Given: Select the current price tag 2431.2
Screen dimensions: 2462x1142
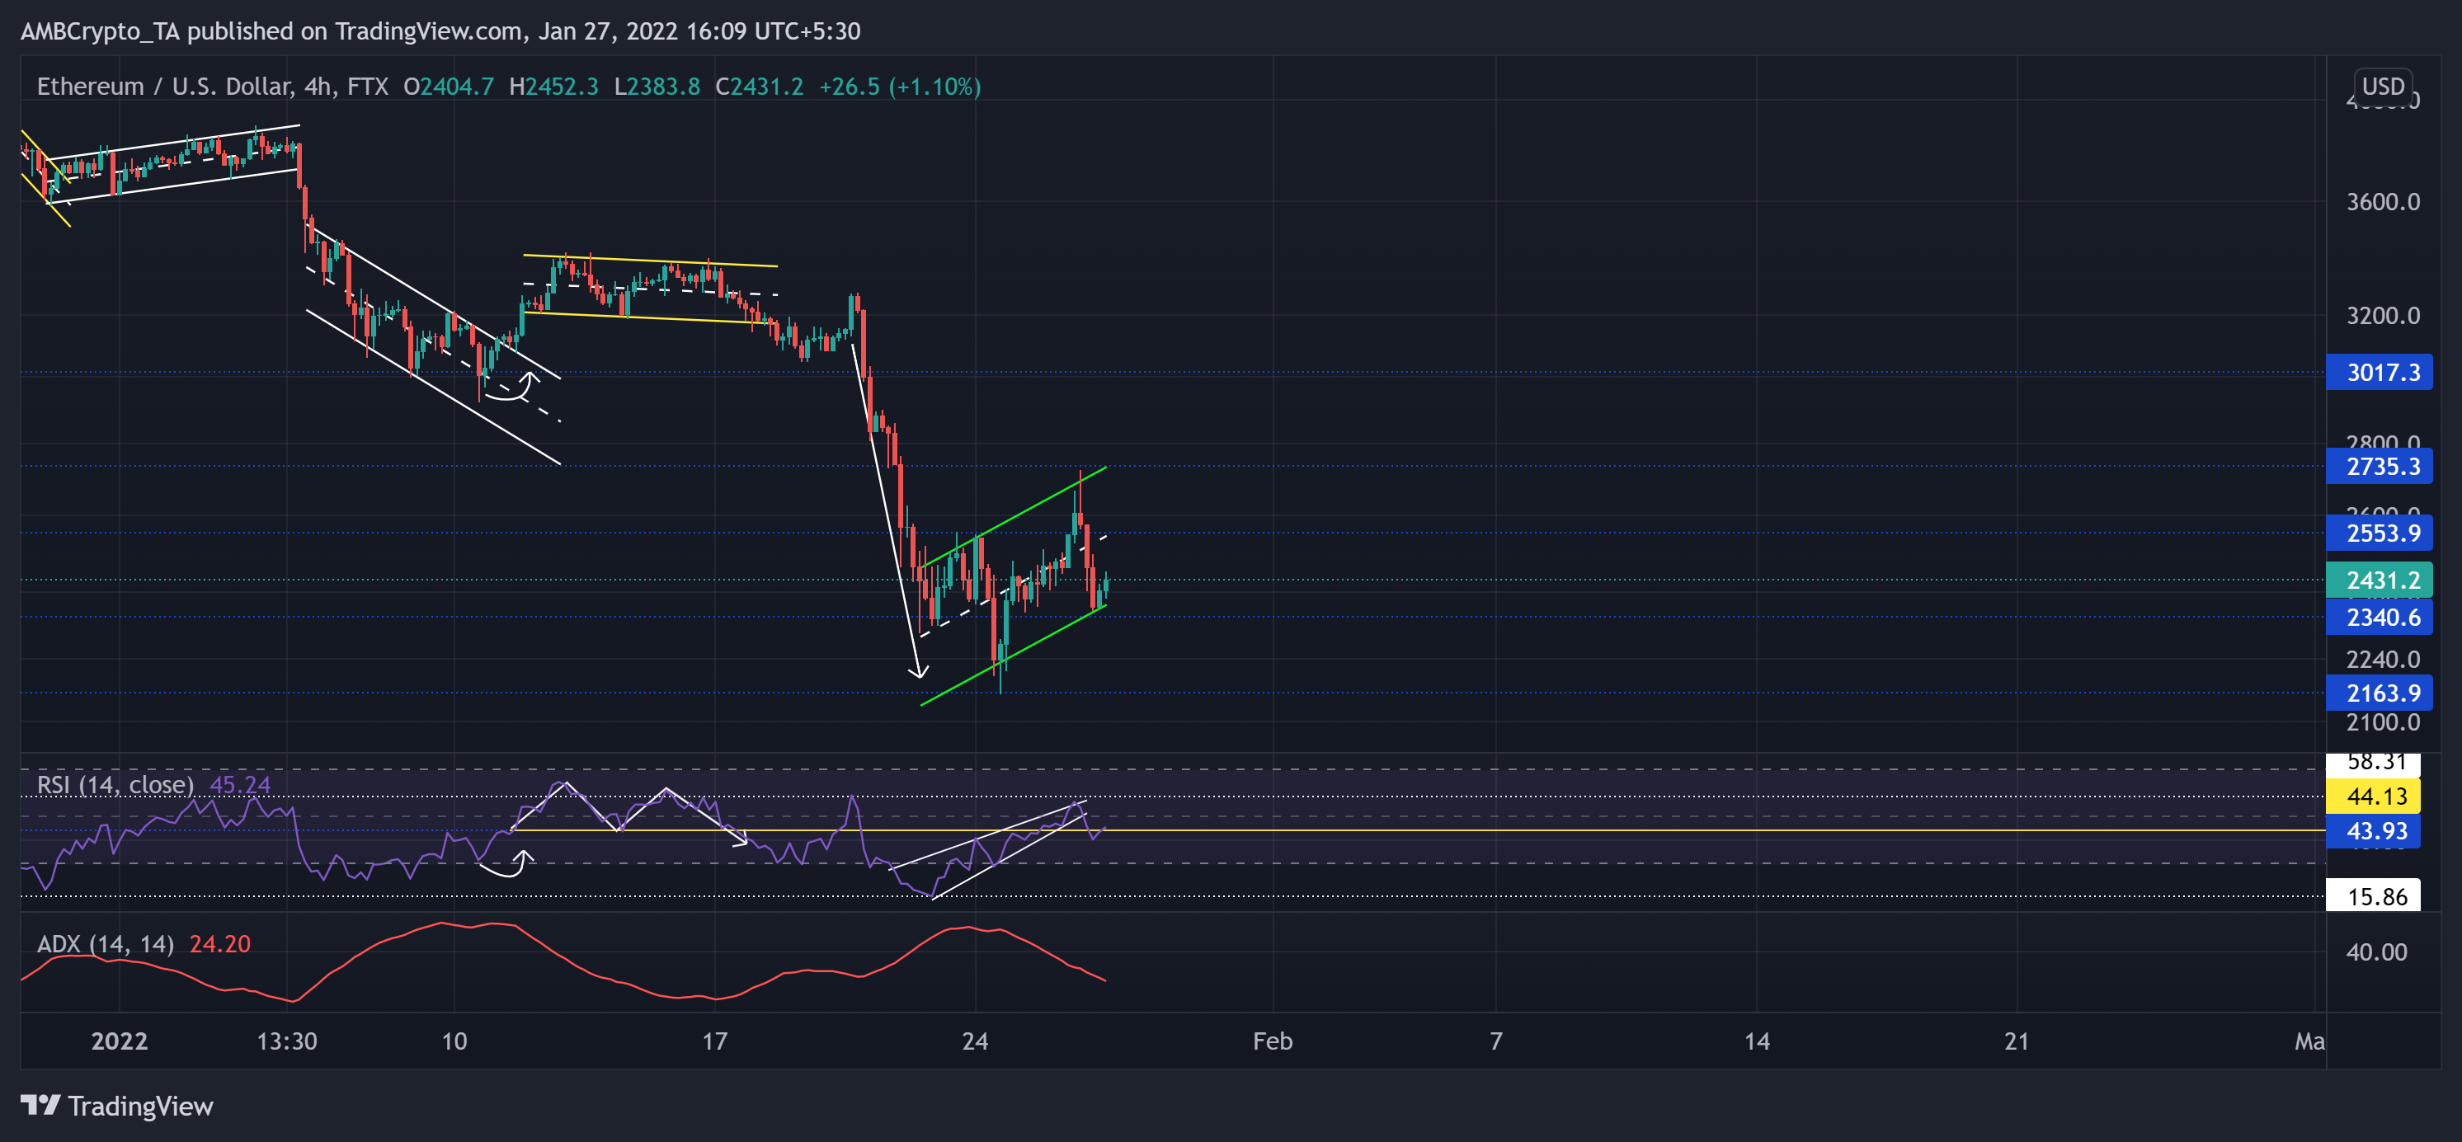Looking at the screenshot, I should pos(2379,579).
